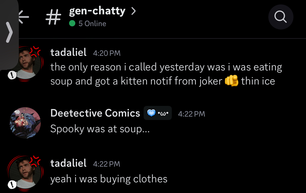Screen dimensions: 306x193
Task: Tap the pointing fist emoji in the message
Action: coord(231,81)
